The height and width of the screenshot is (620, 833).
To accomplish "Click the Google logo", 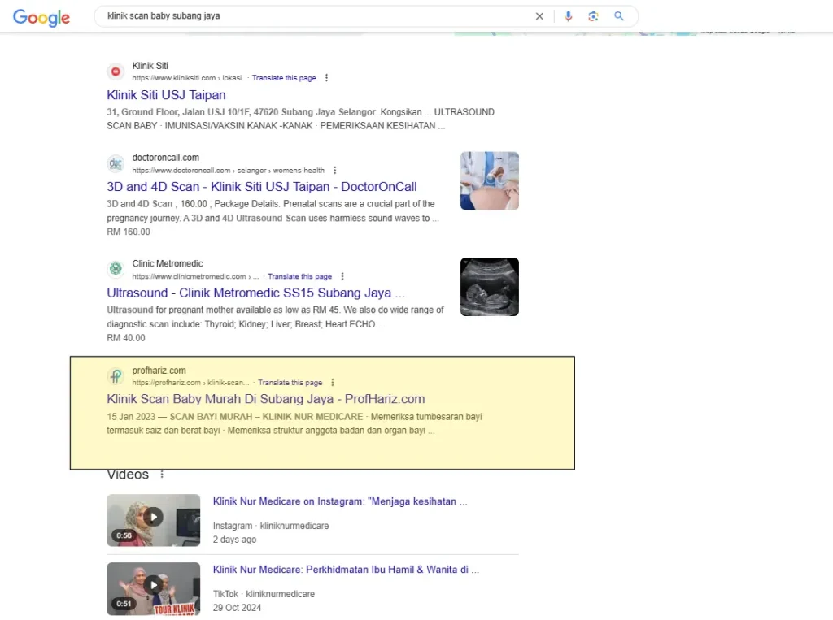I will [41, 18].
